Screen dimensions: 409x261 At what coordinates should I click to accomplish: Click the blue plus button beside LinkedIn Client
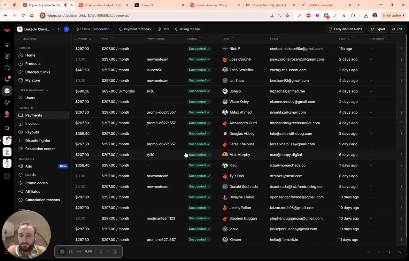point(66,29)
